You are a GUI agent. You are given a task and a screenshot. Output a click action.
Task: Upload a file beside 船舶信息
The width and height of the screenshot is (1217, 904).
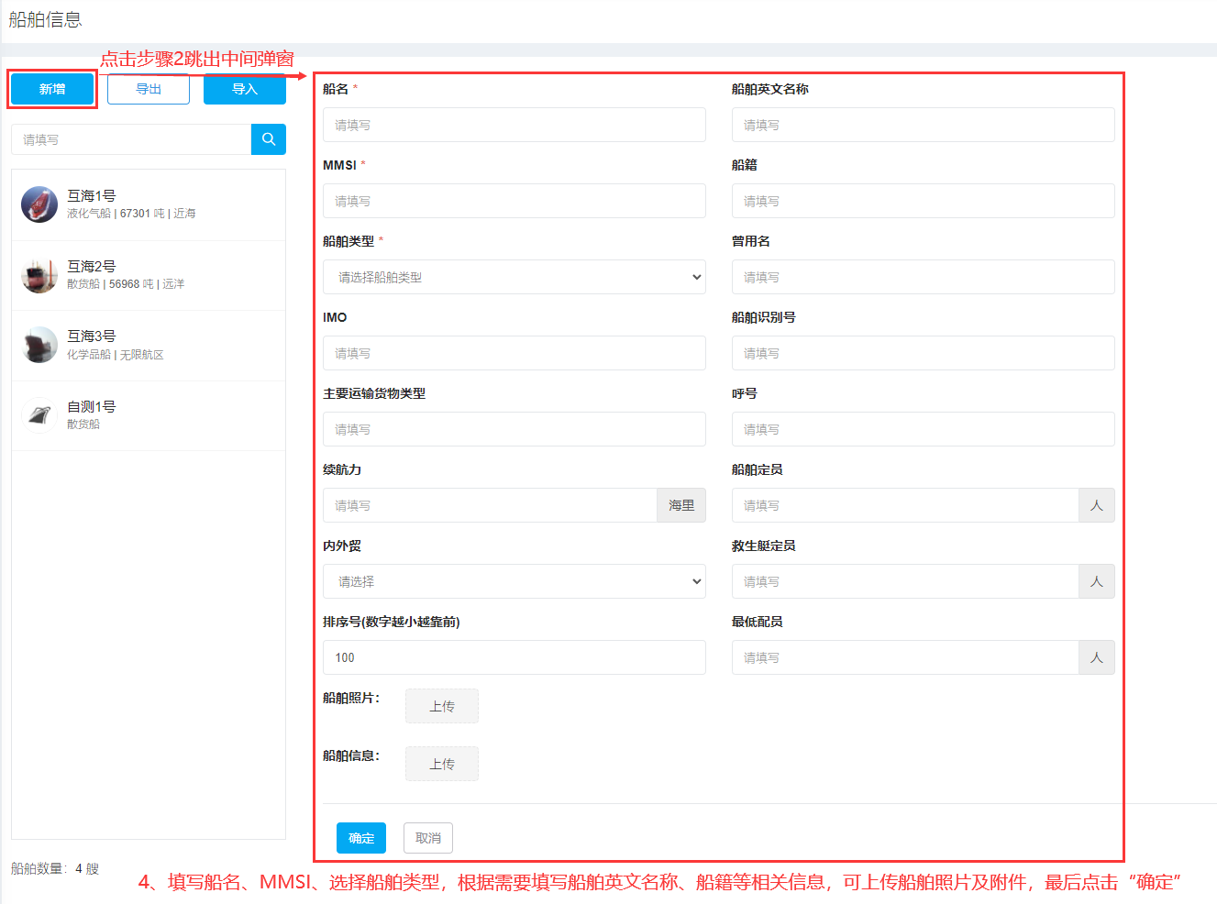point(442,764)
